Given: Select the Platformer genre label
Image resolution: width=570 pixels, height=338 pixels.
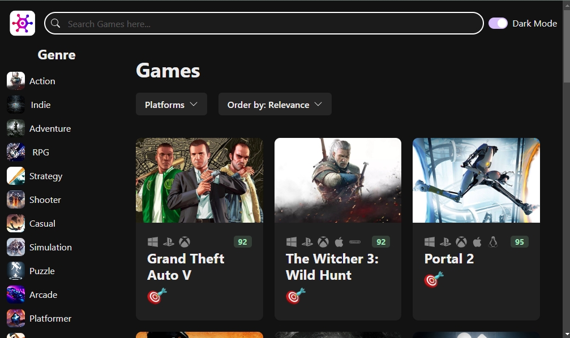Looking at the screenshot, I should point(50,318).
